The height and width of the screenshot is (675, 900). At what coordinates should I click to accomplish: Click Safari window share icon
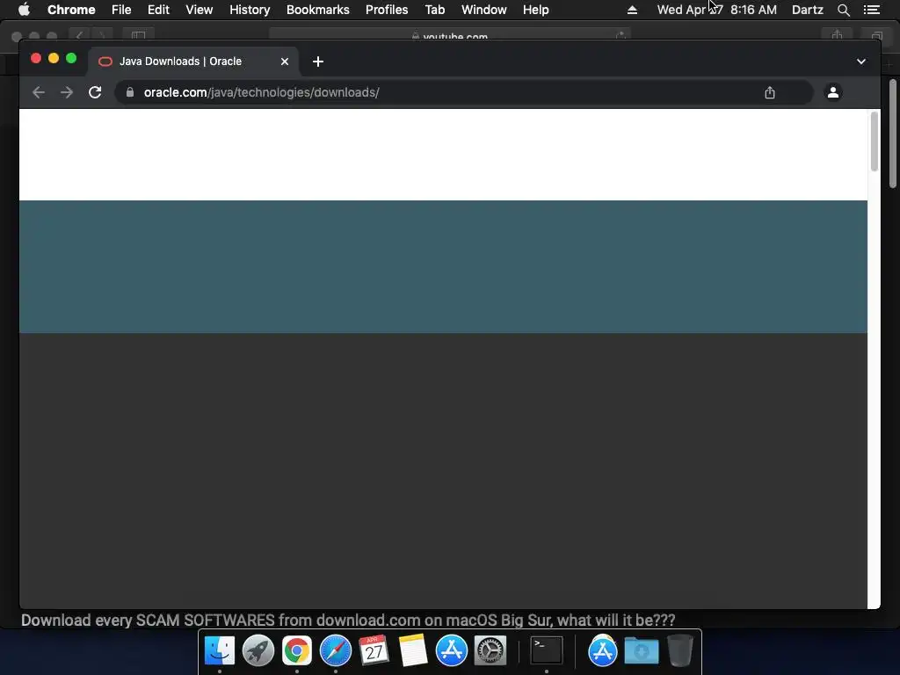(838, 34)
